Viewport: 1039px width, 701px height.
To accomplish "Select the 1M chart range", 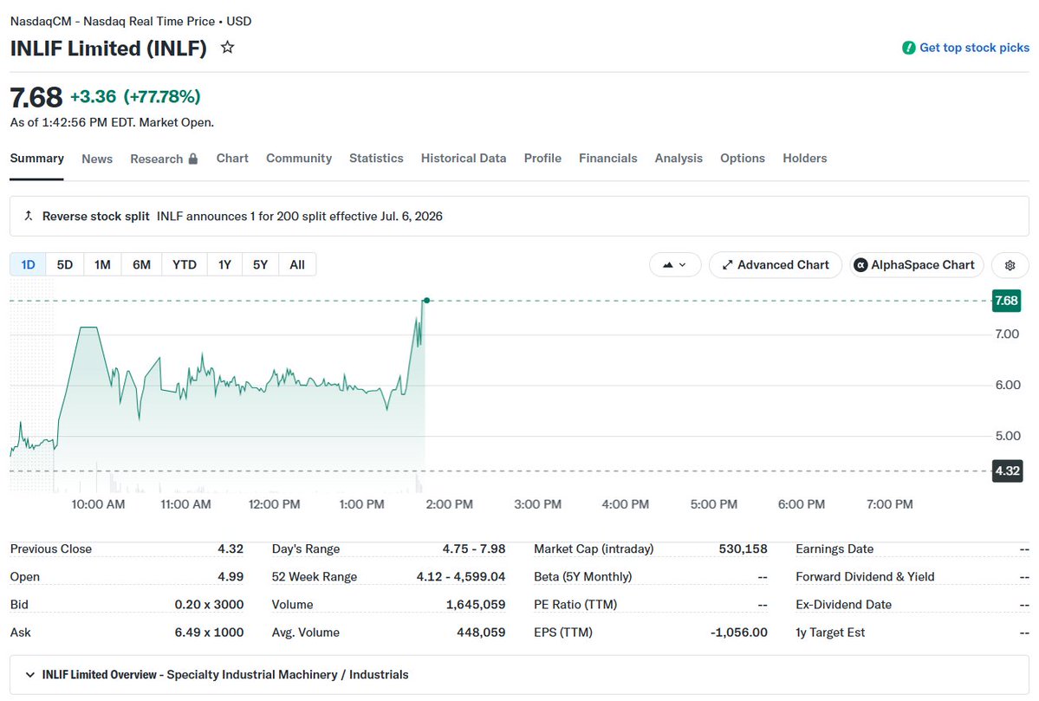I will [x=103, y=264].
